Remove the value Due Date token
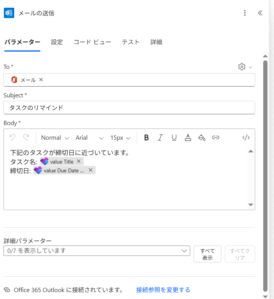This screenshot has height=299, width=274. (91, 170)
